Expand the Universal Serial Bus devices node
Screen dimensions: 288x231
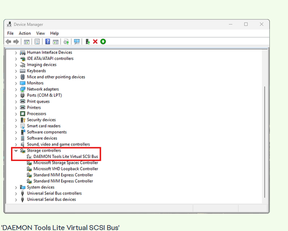click(16, 200)
